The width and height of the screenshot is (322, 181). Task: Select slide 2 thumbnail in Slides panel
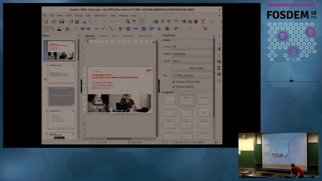coord(61,74)
